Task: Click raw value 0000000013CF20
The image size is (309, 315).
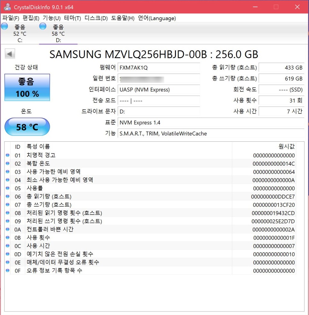Action: [274, 205]
